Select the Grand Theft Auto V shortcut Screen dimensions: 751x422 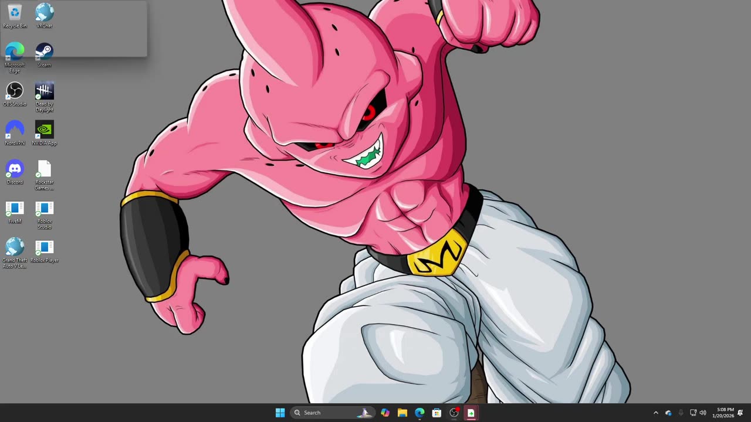15,254
